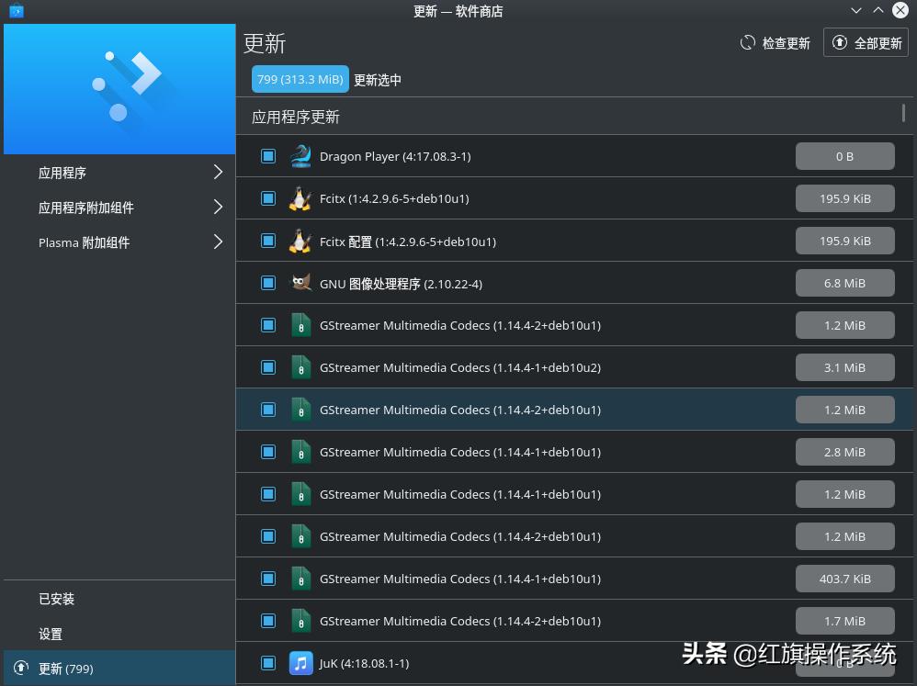The height and width of the screenshot is (686, 917).
Task: Expand the 应用程序附加组件 section
Action: (119, 208)
